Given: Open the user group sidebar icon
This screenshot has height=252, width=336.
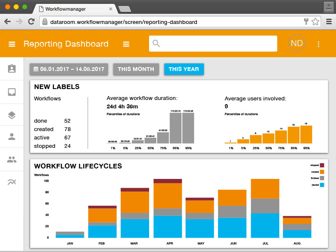Looking at the screenshot, I should pyautogui.click(x=12, y=160).
